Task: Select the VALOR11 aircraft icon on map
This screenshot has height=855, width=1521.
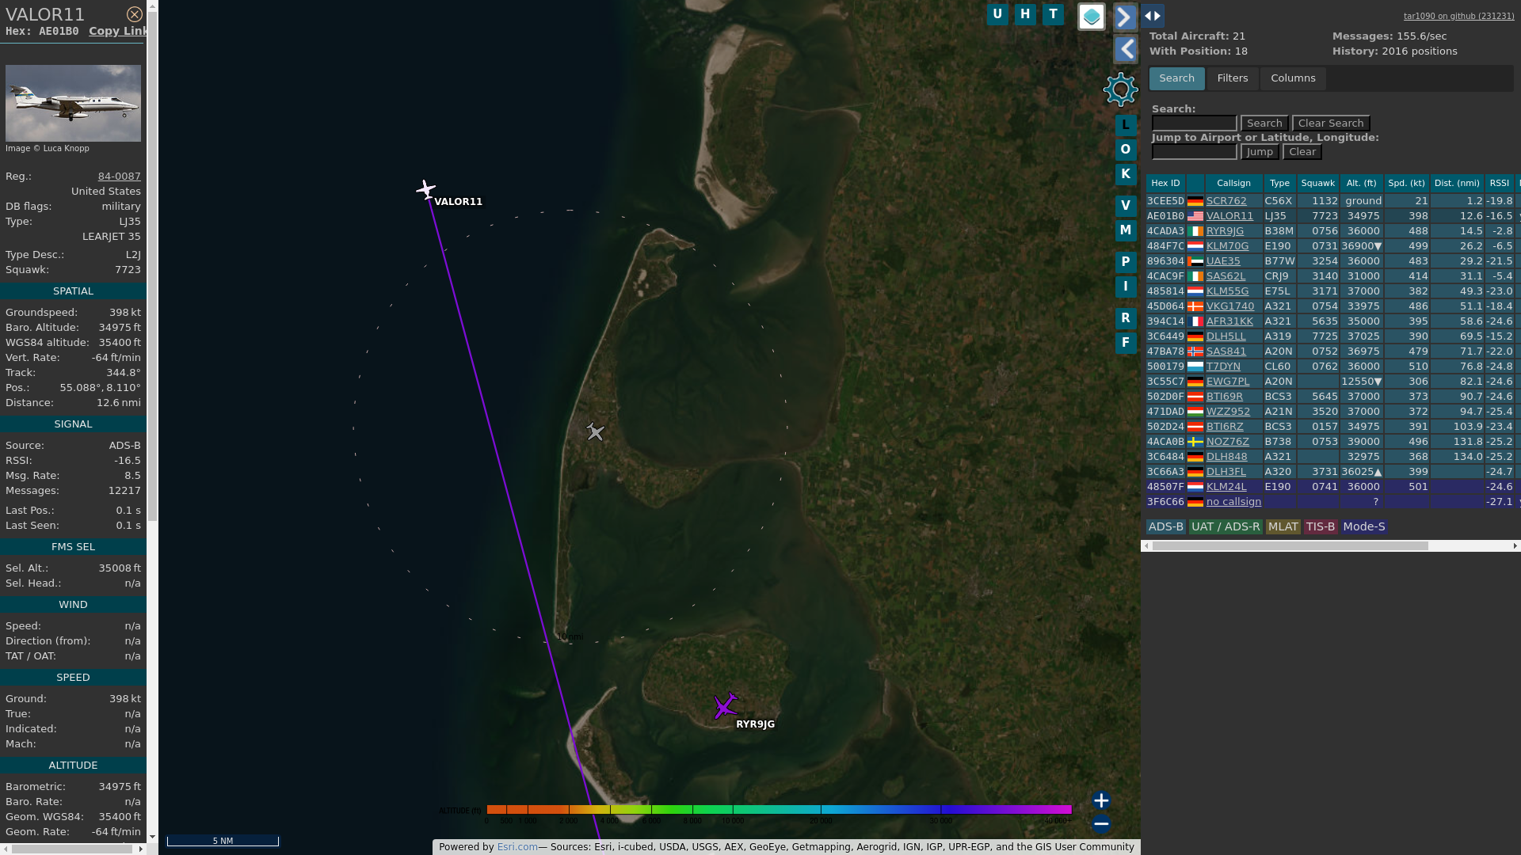Action: (426, 189)
